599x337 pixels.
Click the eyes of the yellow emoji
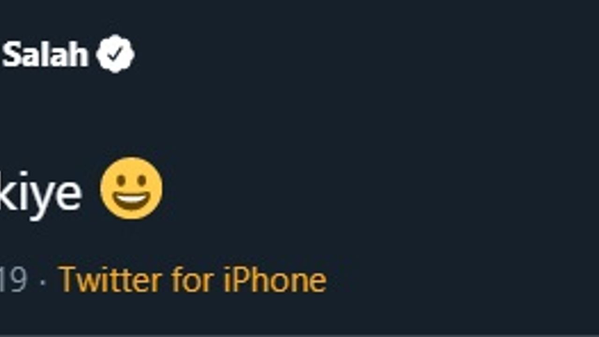(x=131, y=179)
